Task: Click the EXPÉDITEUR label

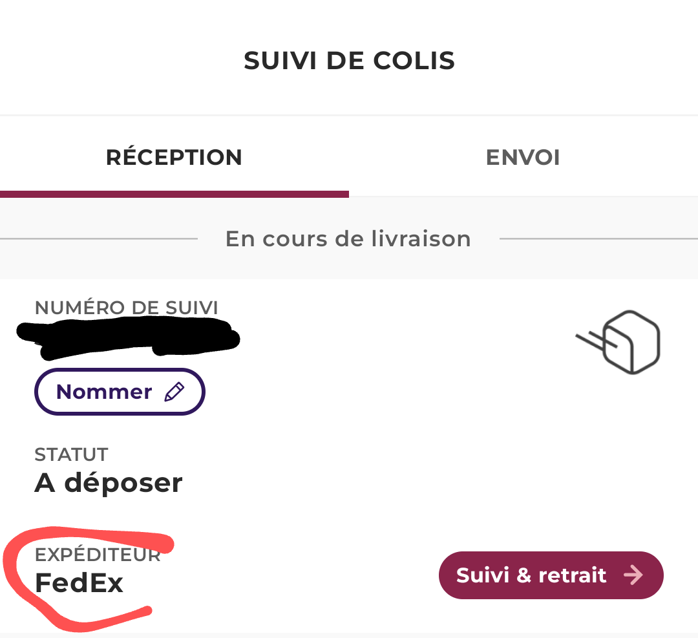Action: pos(97,555)
